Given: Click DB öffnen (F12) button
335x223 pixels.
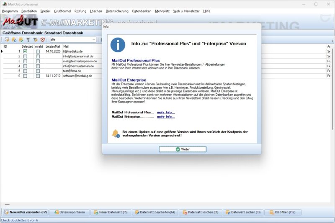Looking at the screenshot, I should click(x=283, y=212).
